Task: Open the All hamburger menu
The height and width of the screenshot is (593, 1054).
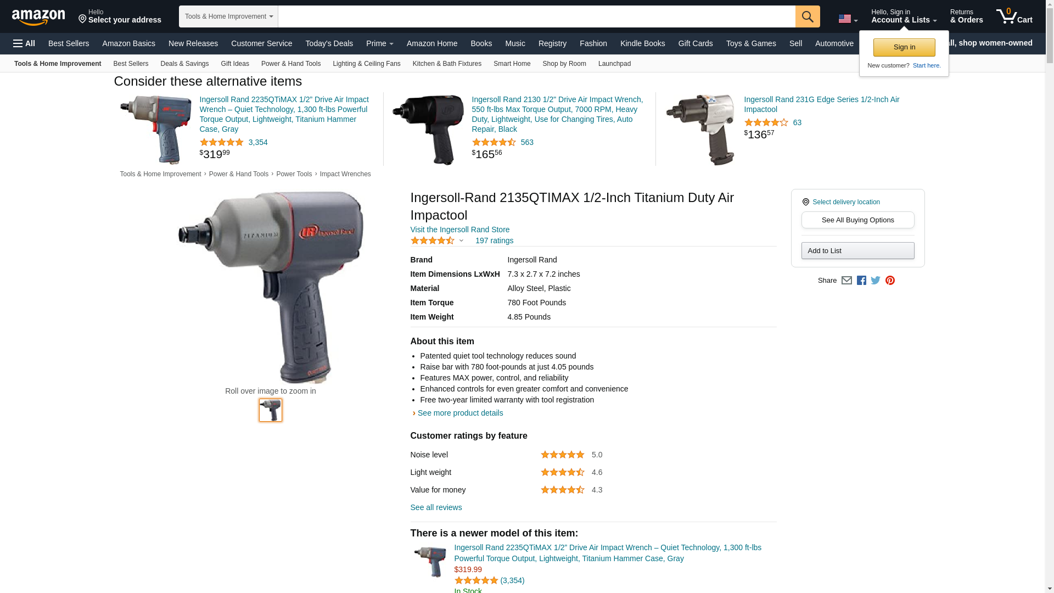Action: 24,43
